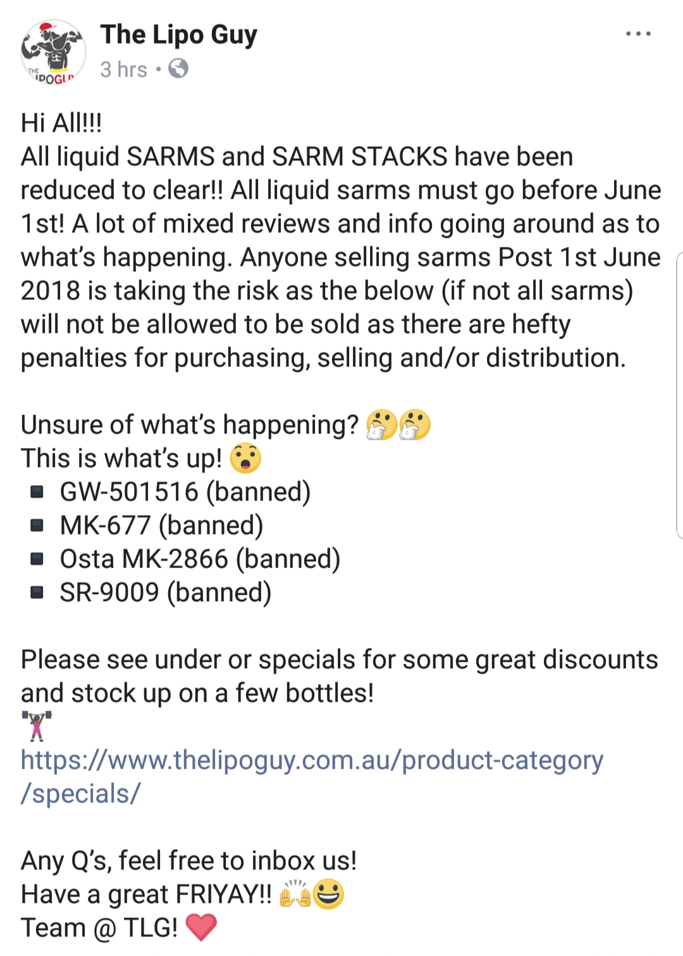683x956 pixels.
Task: Click the "SR-9009 (banned)" list item text
Action: [x=166, y=592]
